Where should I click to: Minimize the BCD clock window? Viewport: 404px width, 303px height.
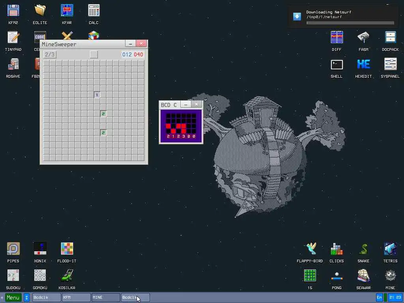pyautogui.click(x=185, y=104)
